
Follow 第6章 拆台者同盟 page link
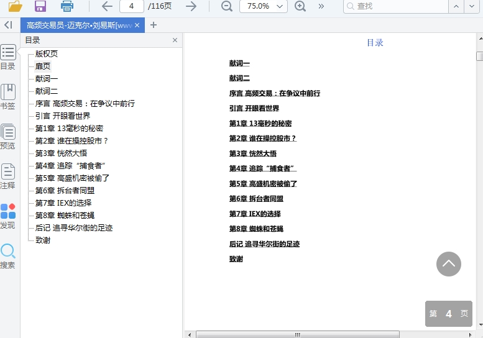pyautogui.click(x=256, y=199)
